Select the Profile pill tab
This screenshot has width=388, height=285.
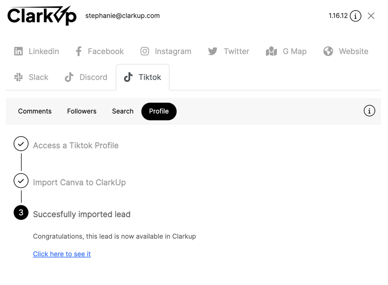(159, 111)
